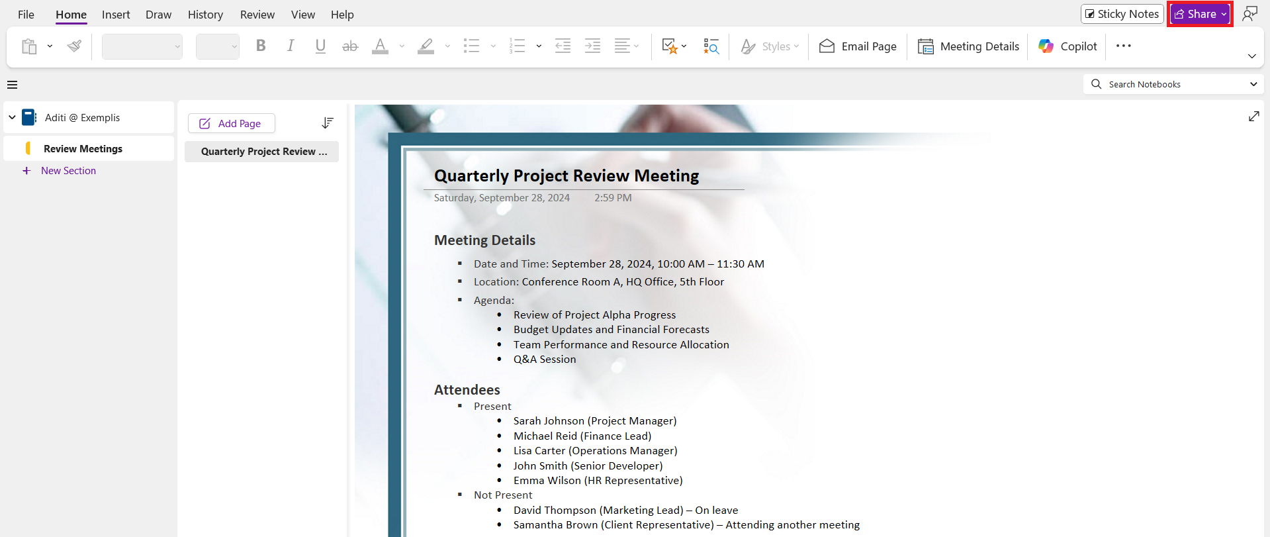This screenshot has width=1270, height=537.
Task: Click the Quarterly Project Review Meeting title
Action: click(x=567, y=175)
